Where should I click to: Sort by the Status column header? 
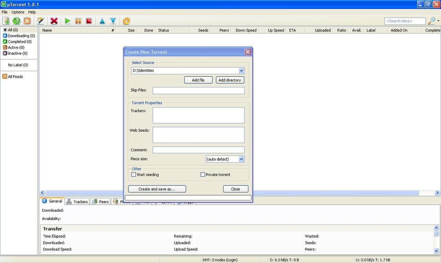click(x=172, y=30)
